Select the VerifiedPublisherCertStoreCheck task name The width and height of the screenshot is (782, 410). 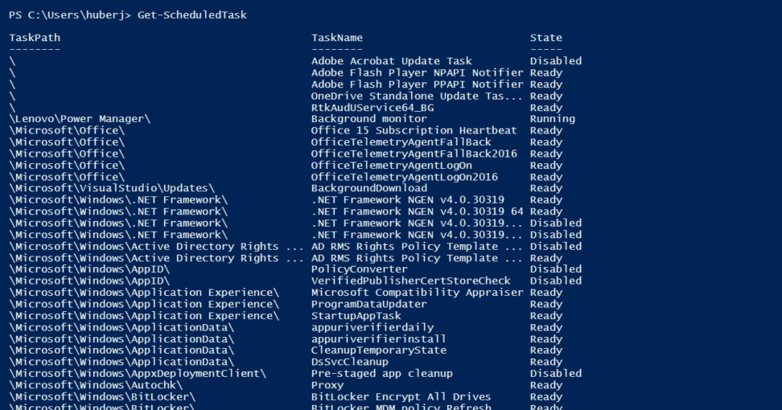point(410,281)
